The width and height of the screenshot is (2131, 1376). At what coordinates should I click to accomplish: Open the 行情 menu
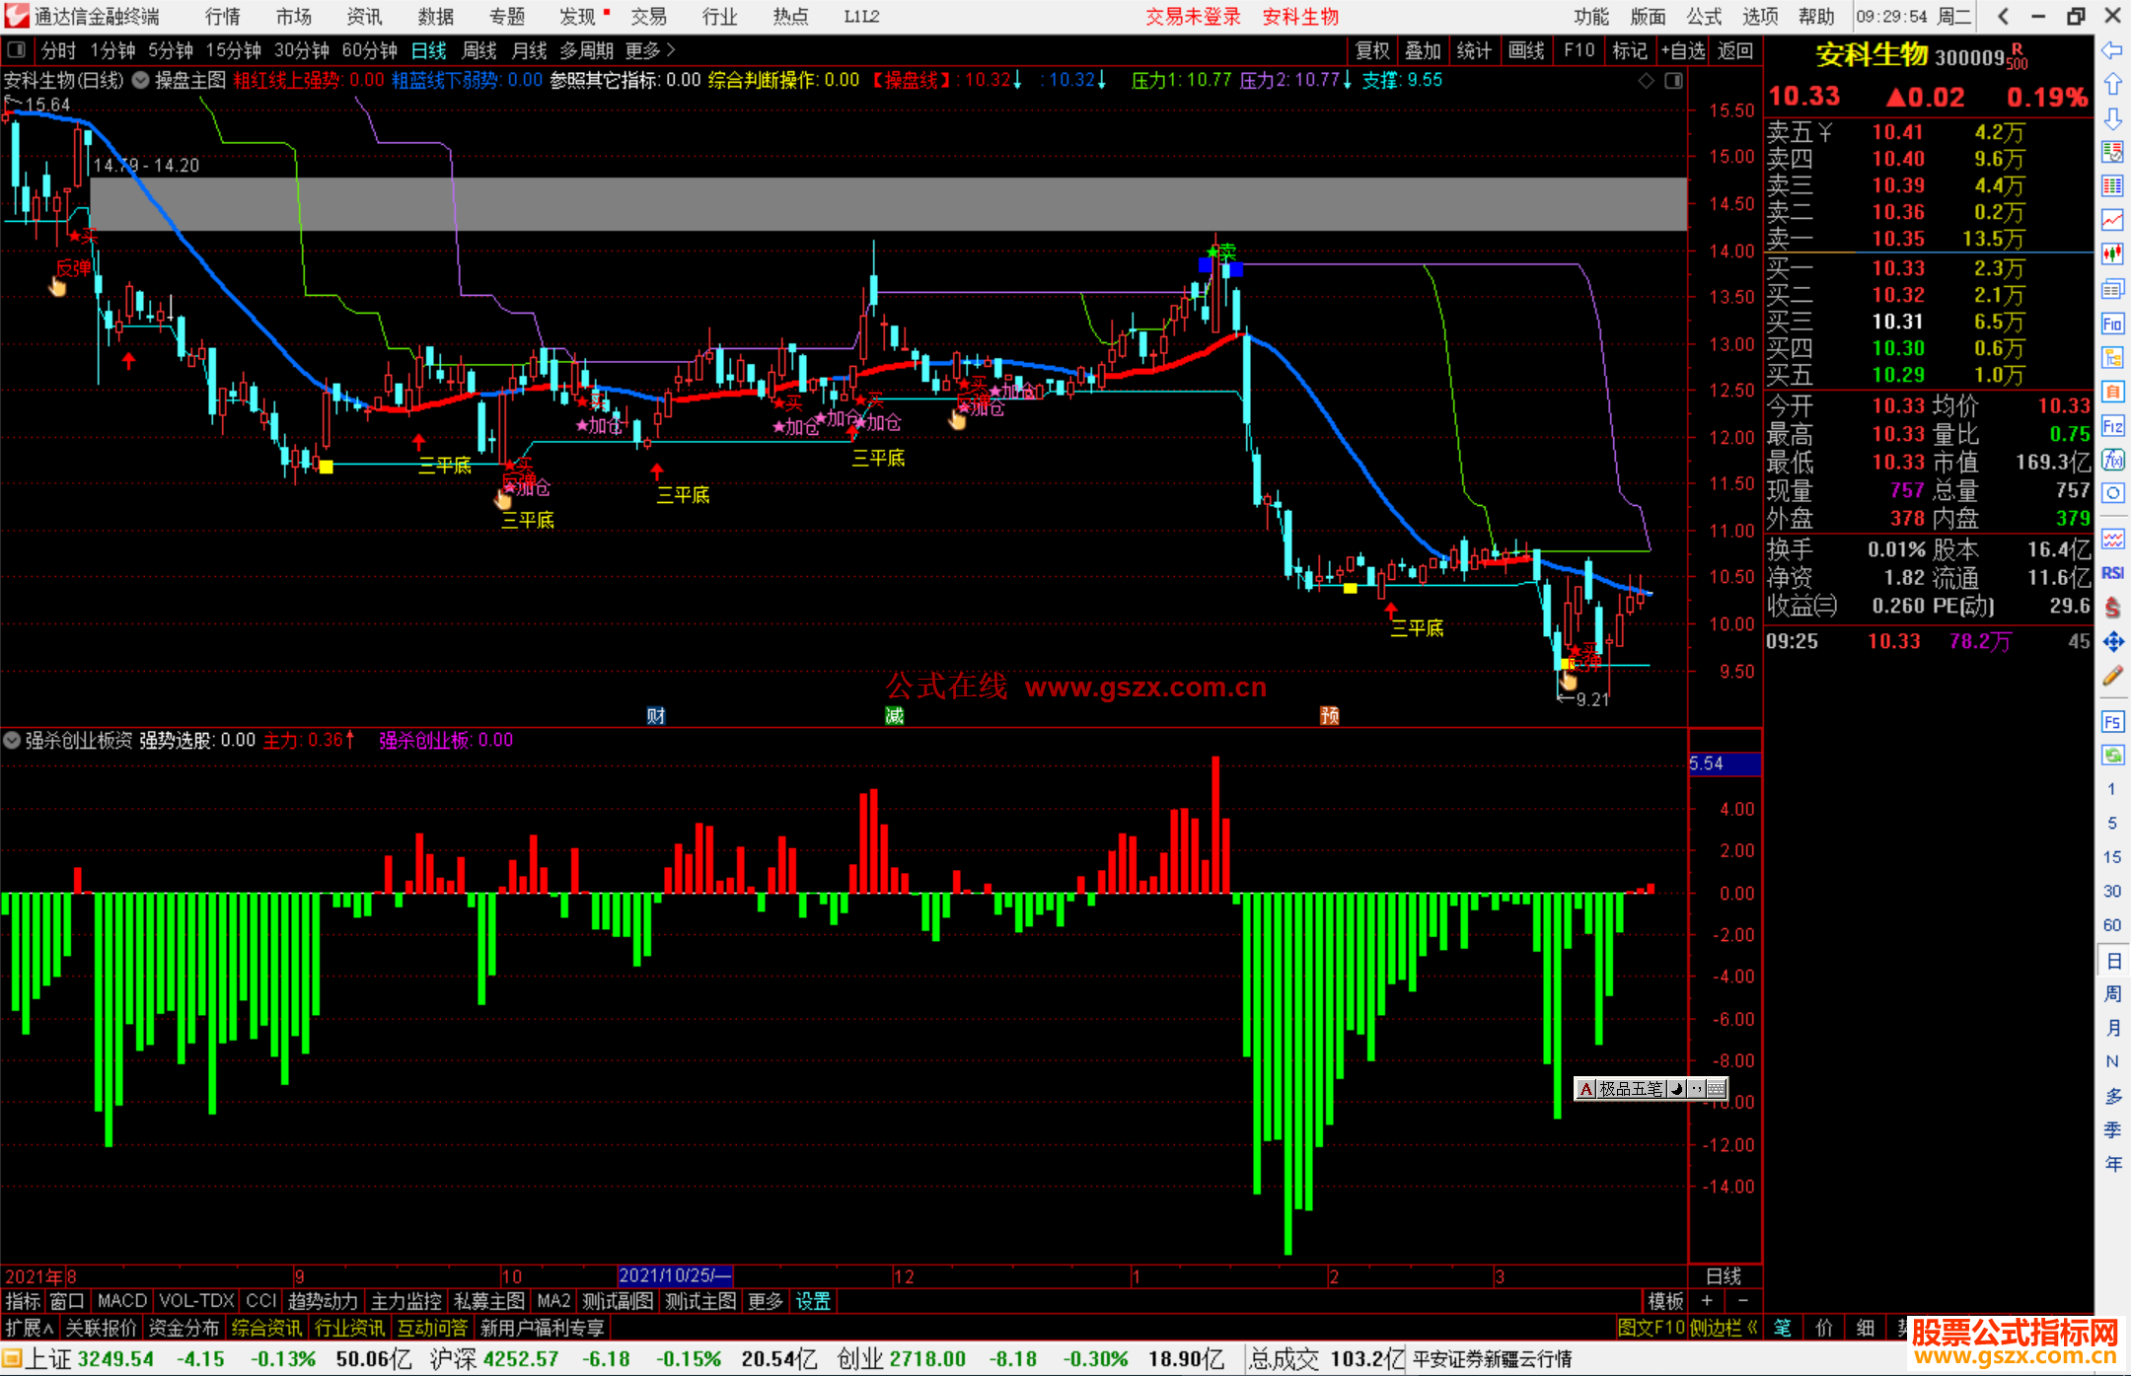pos(223,17)
